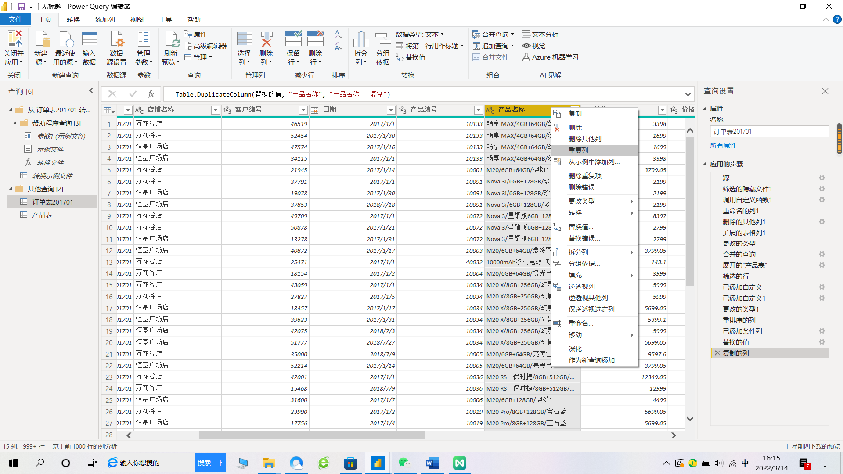
Task: Click the Group By icon
Action: [382, 39]
